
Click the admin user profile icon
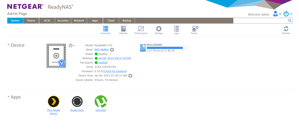[x=275, y=13]
